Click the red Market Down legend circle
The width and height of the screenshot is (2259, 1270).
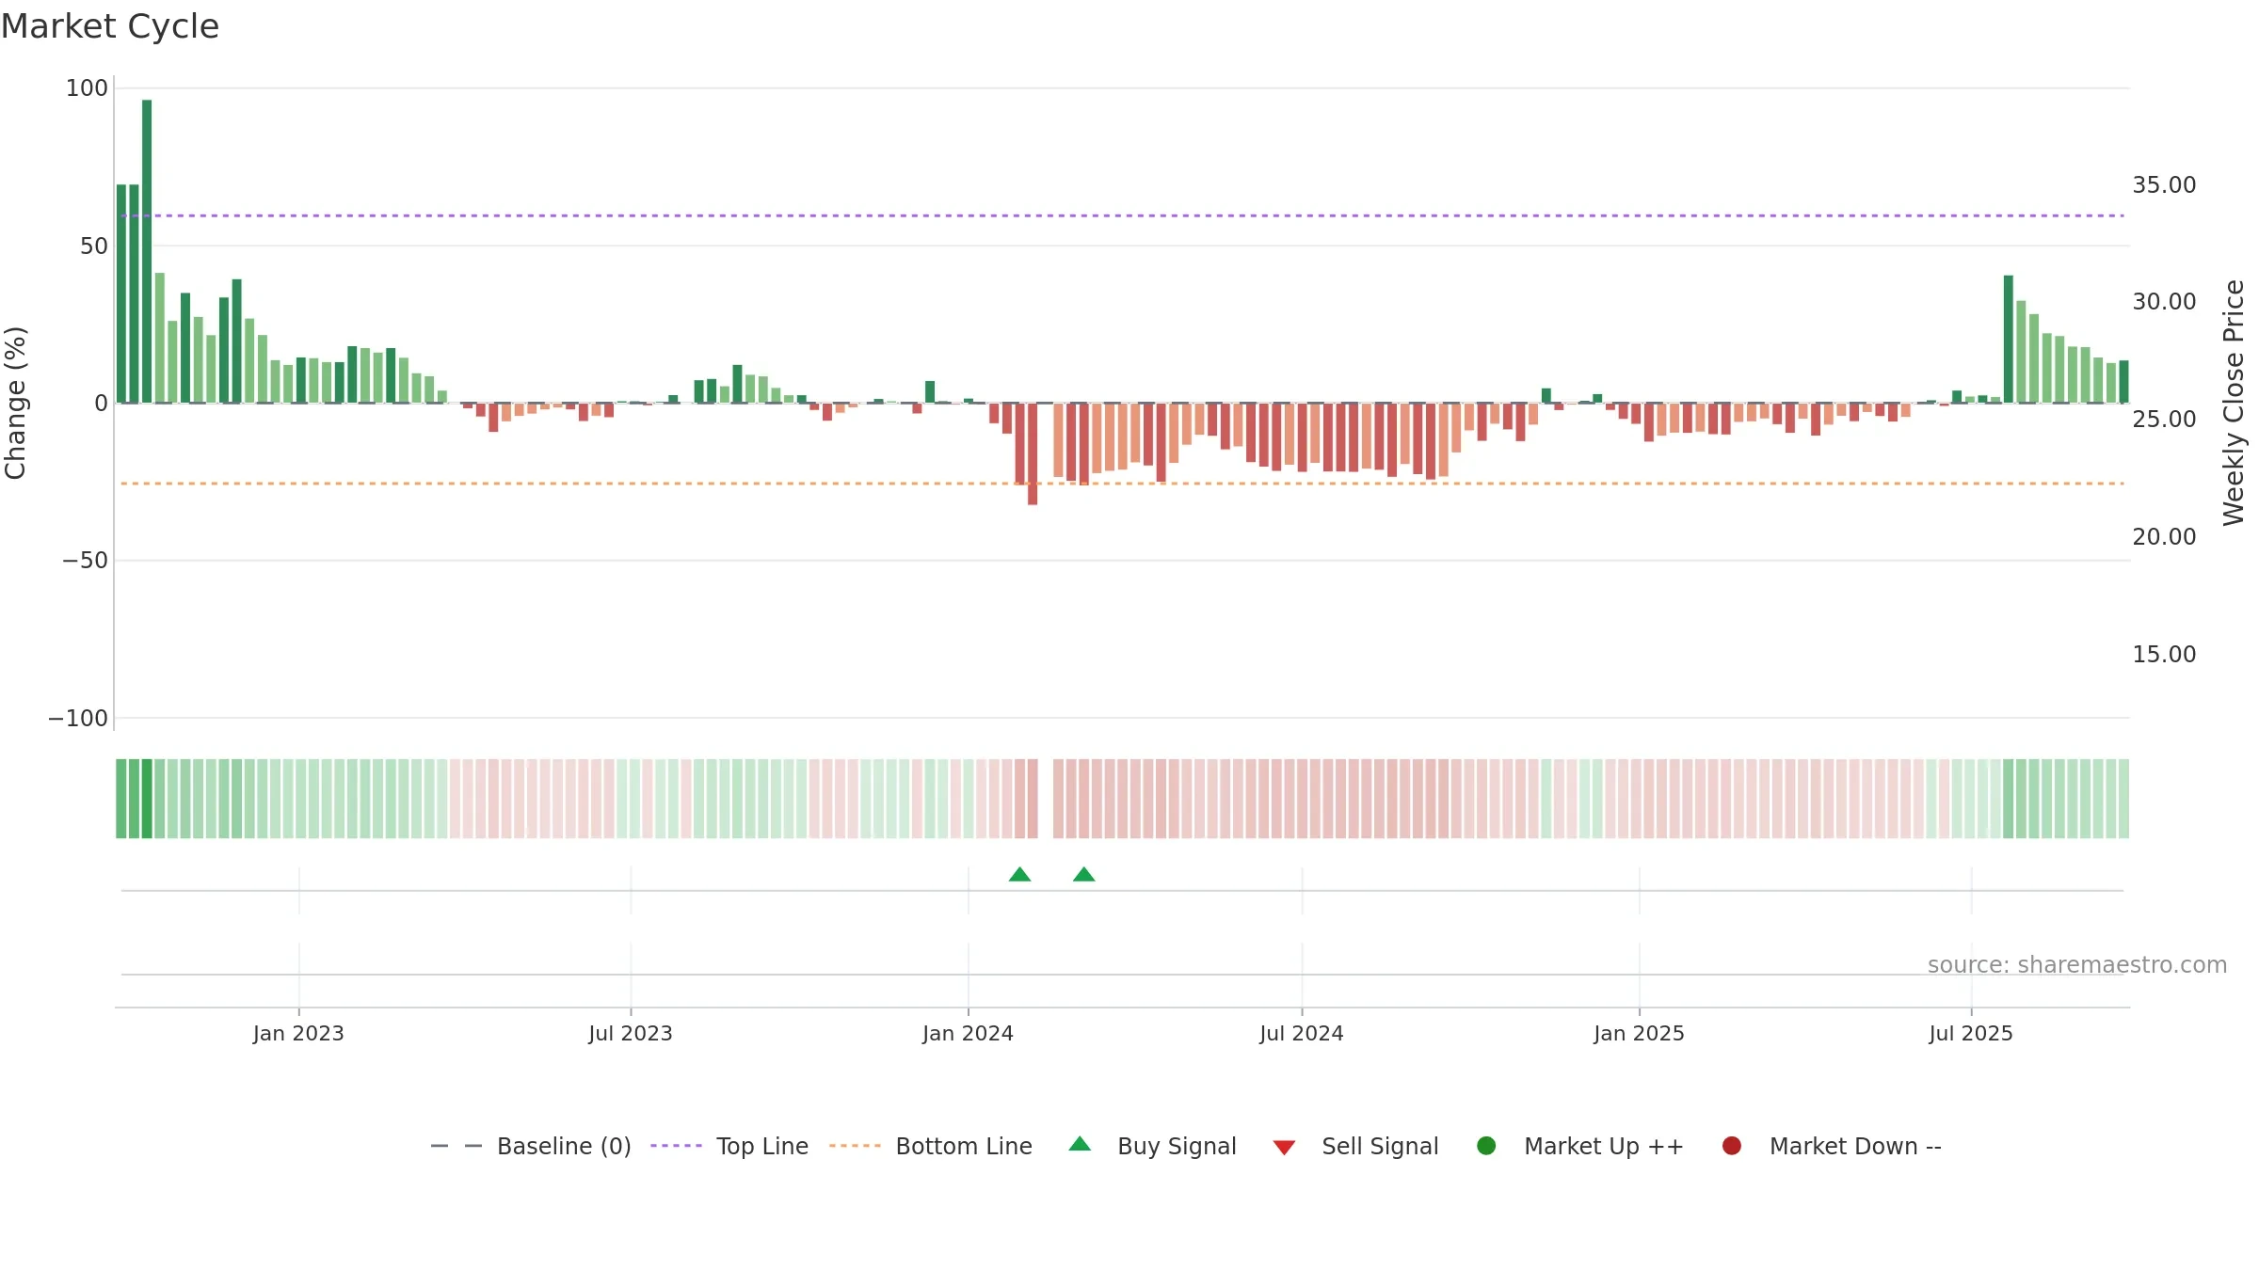[x=1731, y=1146]
